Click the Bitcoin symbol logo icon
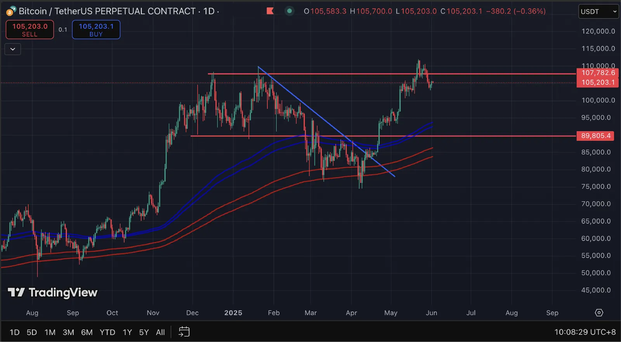Screen dimensions: 621x342 point(11,11)
